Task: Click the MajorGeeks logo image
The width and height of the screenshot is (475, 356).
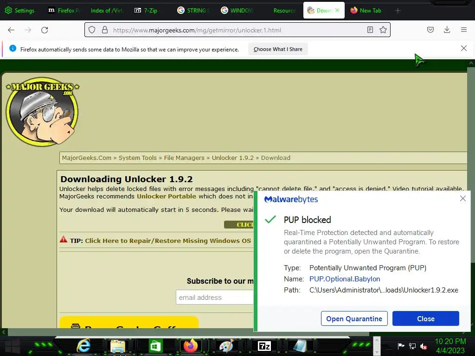Action: pos(42,111)
